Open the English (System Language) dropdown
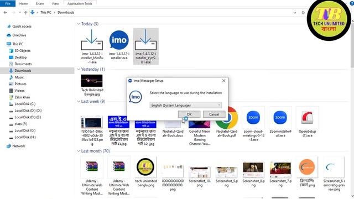 tap(186, 105)
